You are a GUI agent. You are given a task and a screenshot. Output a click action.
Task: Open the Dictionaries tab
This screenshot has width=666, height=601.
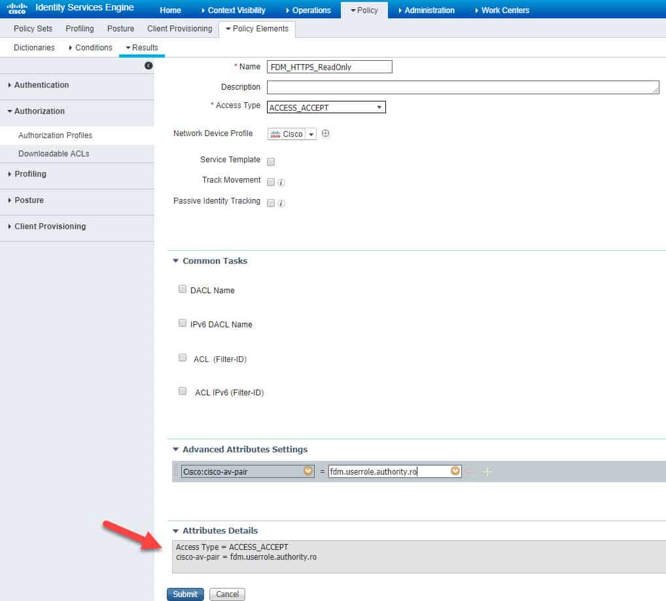(35, 48)
